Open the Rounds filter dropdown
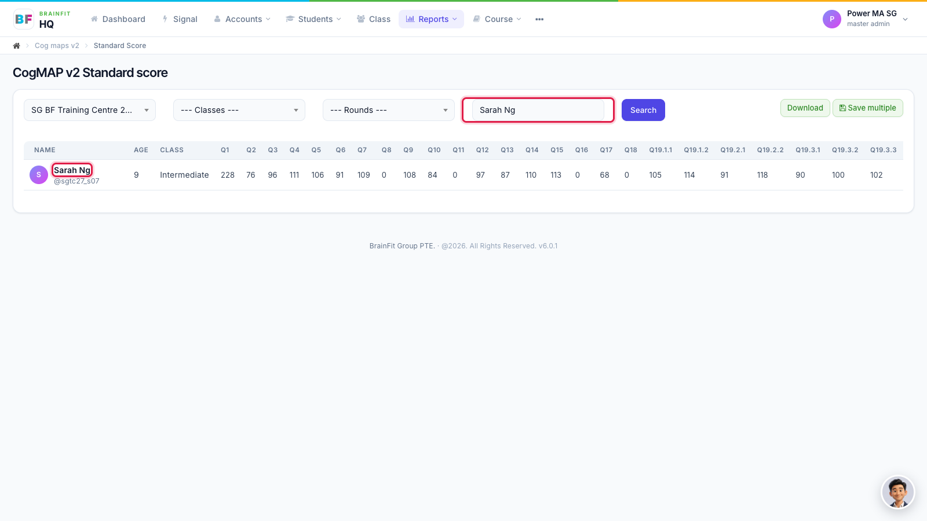 click(389, 110)
